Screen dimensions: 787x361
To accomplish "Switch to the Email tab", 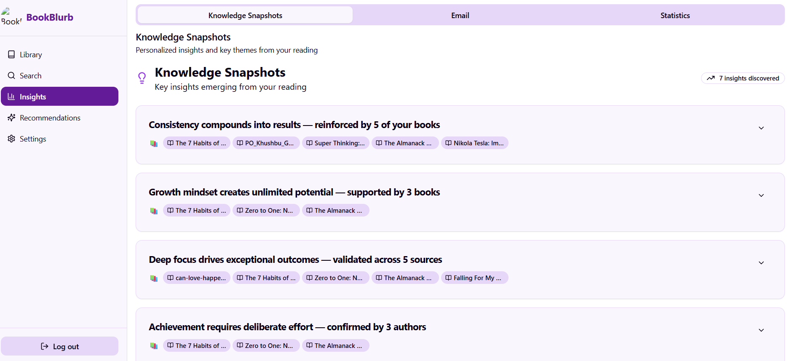I will tap(460, 16).
